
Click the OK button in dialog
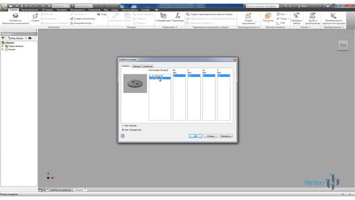[195, 136]
